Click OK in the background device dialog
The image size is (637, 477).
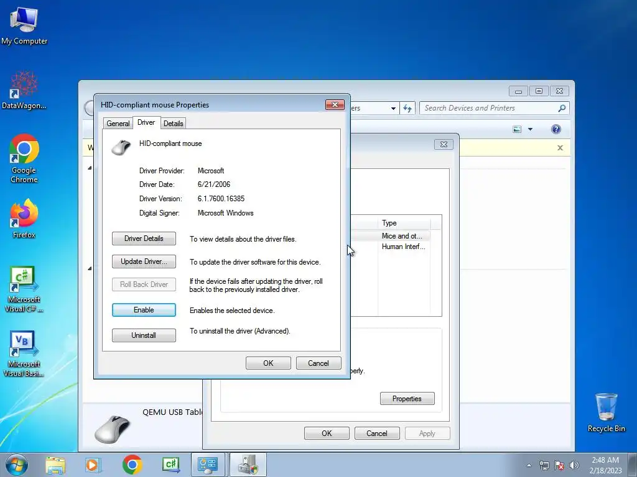click(x=327, y=433)
